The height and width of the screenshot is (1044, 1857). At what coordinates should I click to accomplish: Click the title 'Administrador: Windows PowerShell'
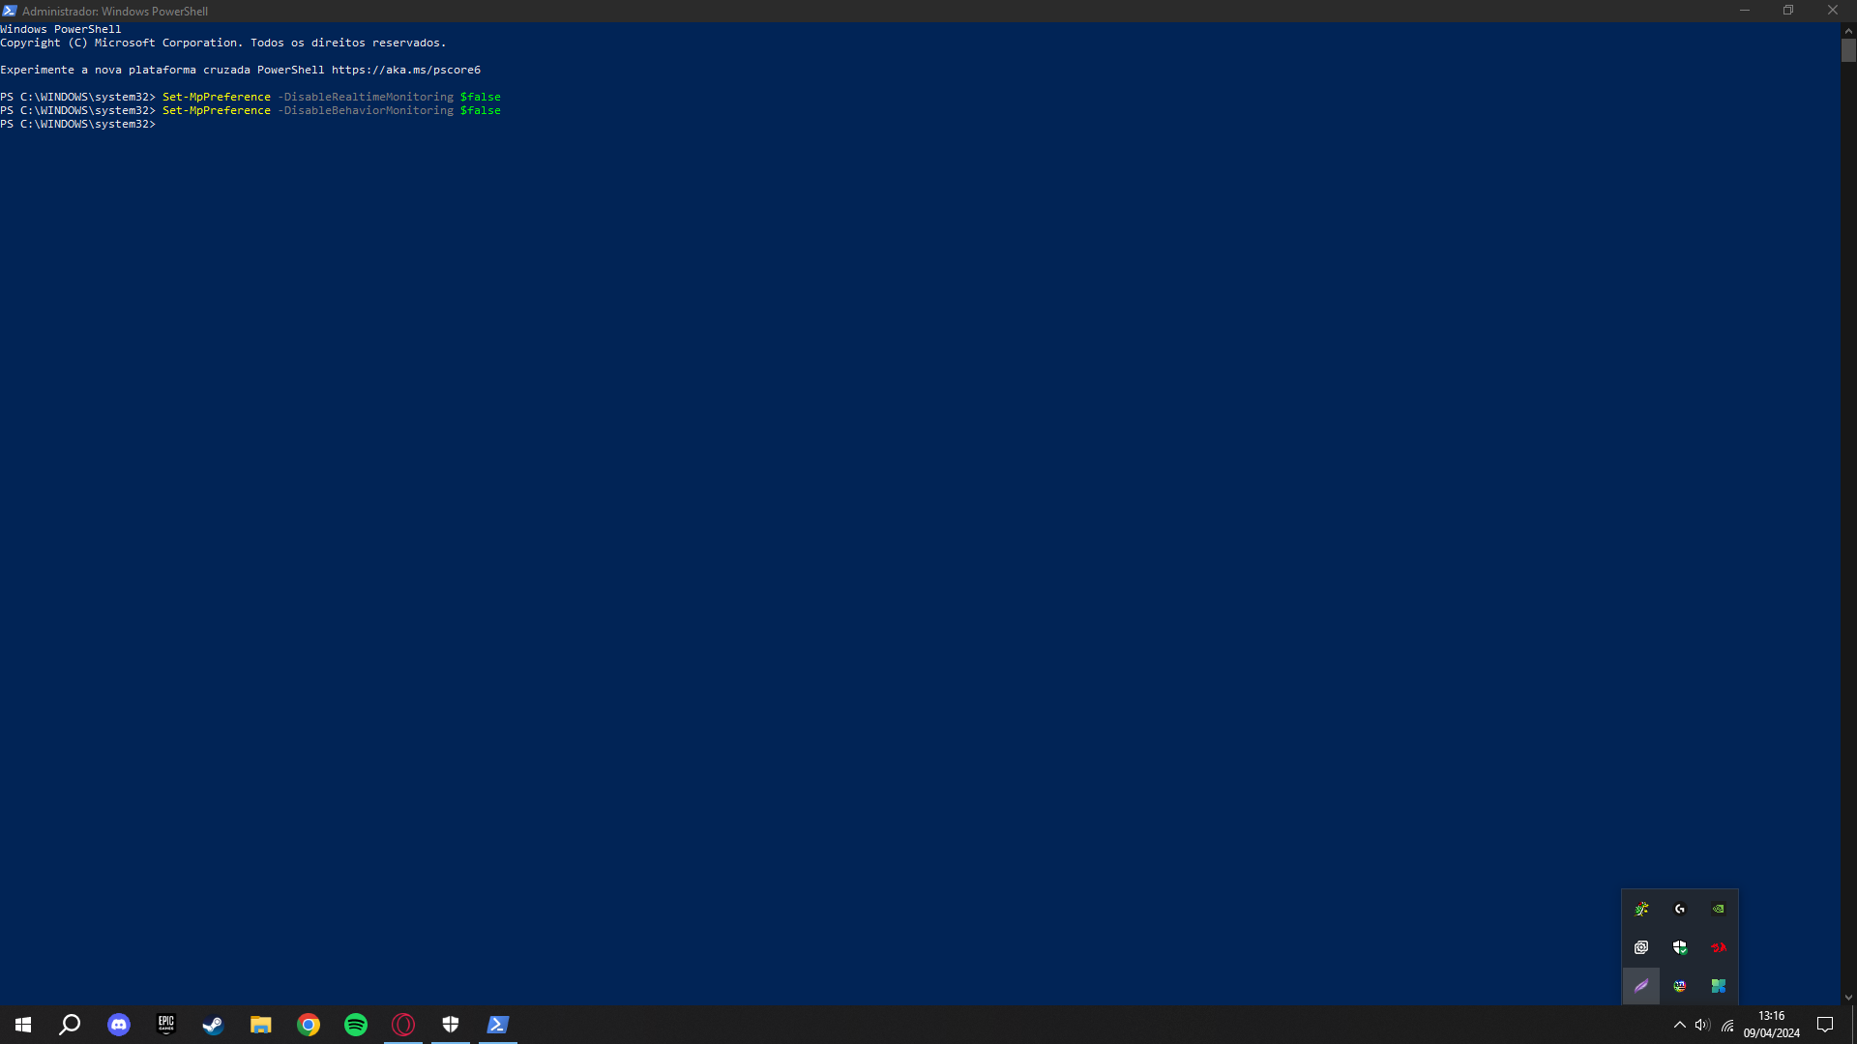[x=115, y=12]
